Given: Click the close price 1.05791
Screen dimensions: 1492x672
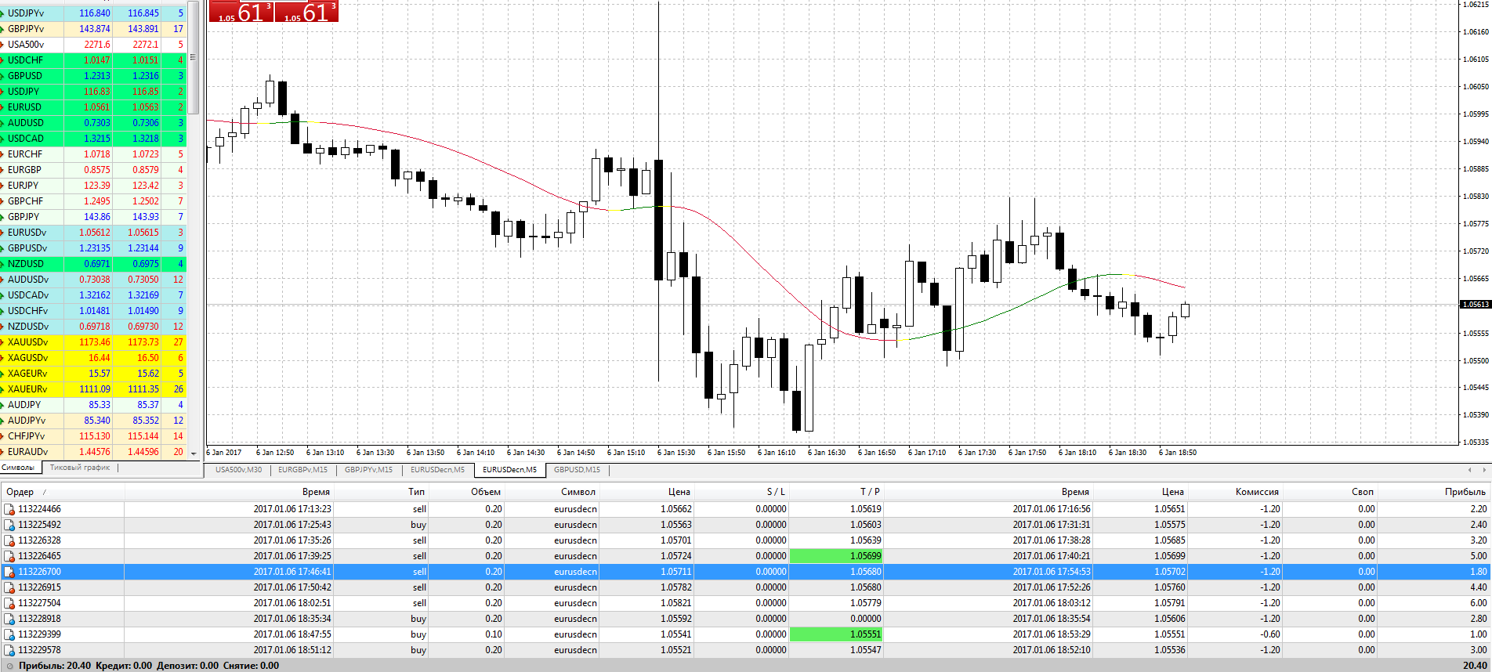Looking at the screenshot, I should tap(1169, 603).
